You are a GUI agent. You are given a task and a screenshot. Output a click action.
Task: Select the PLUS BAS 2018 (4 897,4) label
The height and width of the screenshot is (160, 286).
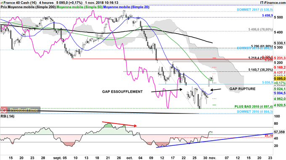tap(254, 107)
